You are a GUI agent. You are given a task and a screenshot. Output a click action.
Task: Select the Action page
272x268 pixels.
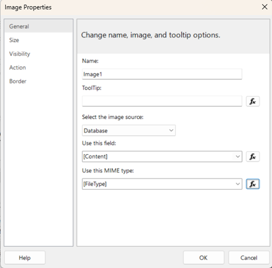(x=17, y=67)
